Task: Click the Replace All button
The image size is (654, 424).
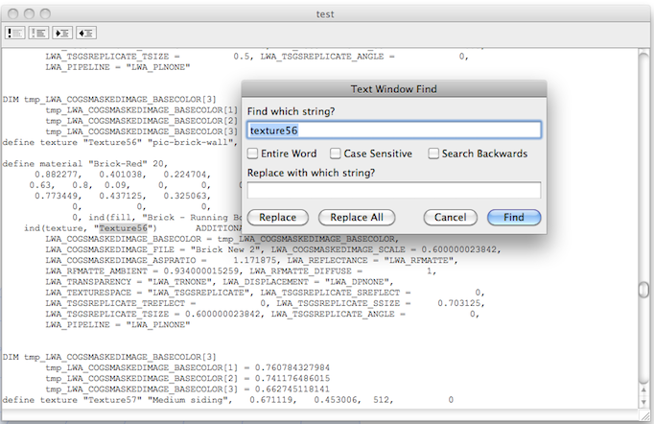Action: (x=357, y=218)
